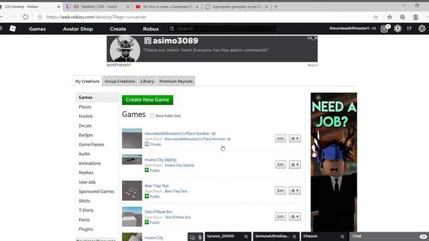Open the settings gear in Roblox navbar
This screenshot has height=241, width=429.
[x=422, y=28]
